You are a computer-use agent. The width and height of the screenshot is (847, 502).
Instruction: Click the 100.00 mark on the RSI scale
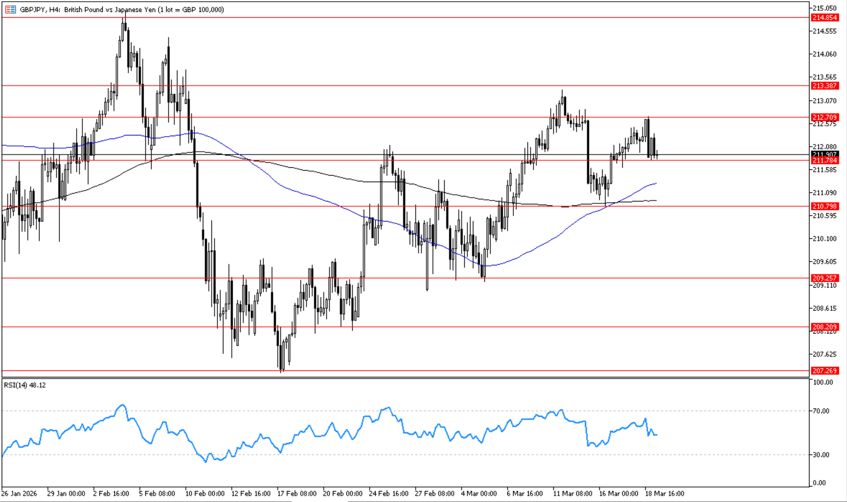pyautogui.click(x=823, y=382)
